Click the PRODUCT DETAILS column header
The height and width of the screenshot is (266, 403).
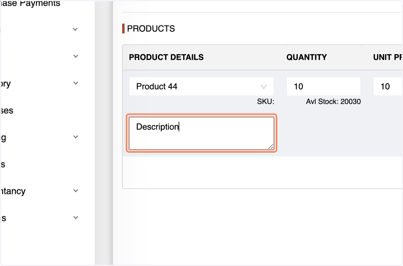coord(166,57)
